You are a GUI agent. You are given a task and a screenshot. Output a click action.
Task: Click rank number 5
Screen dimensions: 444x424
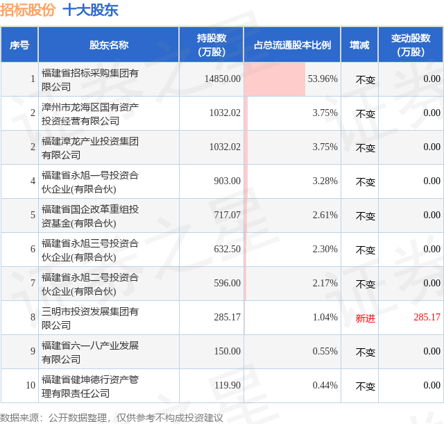click(x=33, y=215)
